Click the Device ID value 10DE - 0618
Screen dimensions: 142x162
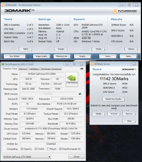27,99
